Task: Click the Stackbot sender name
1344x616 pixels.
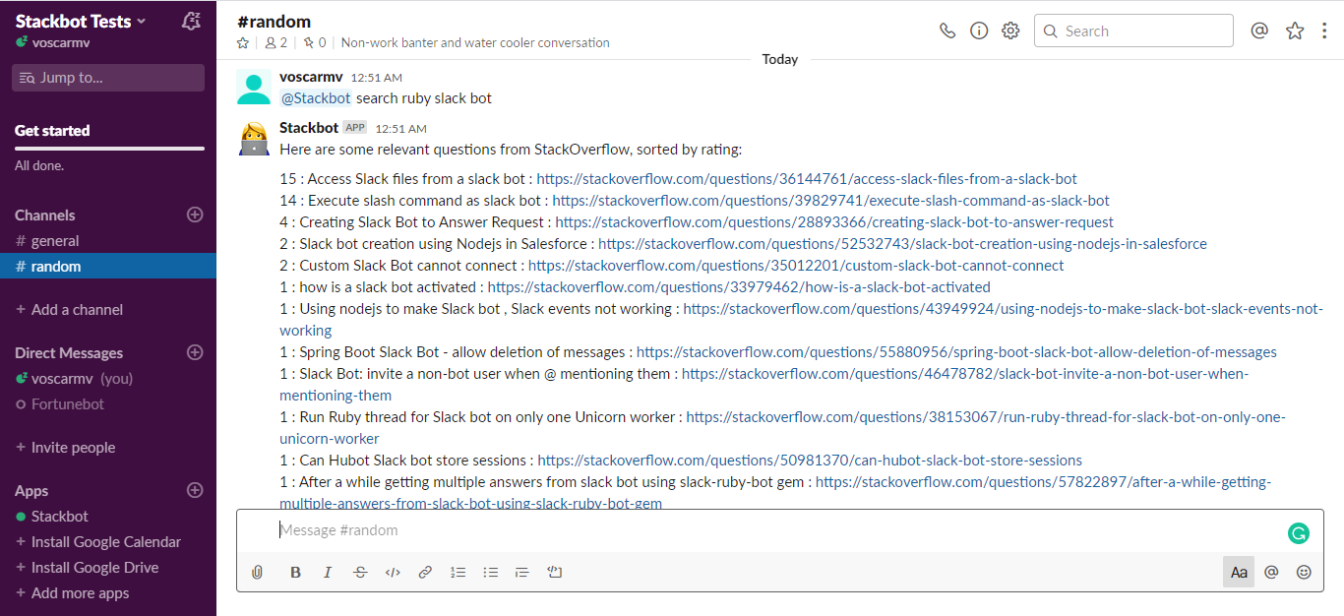Action: [309, 128]
